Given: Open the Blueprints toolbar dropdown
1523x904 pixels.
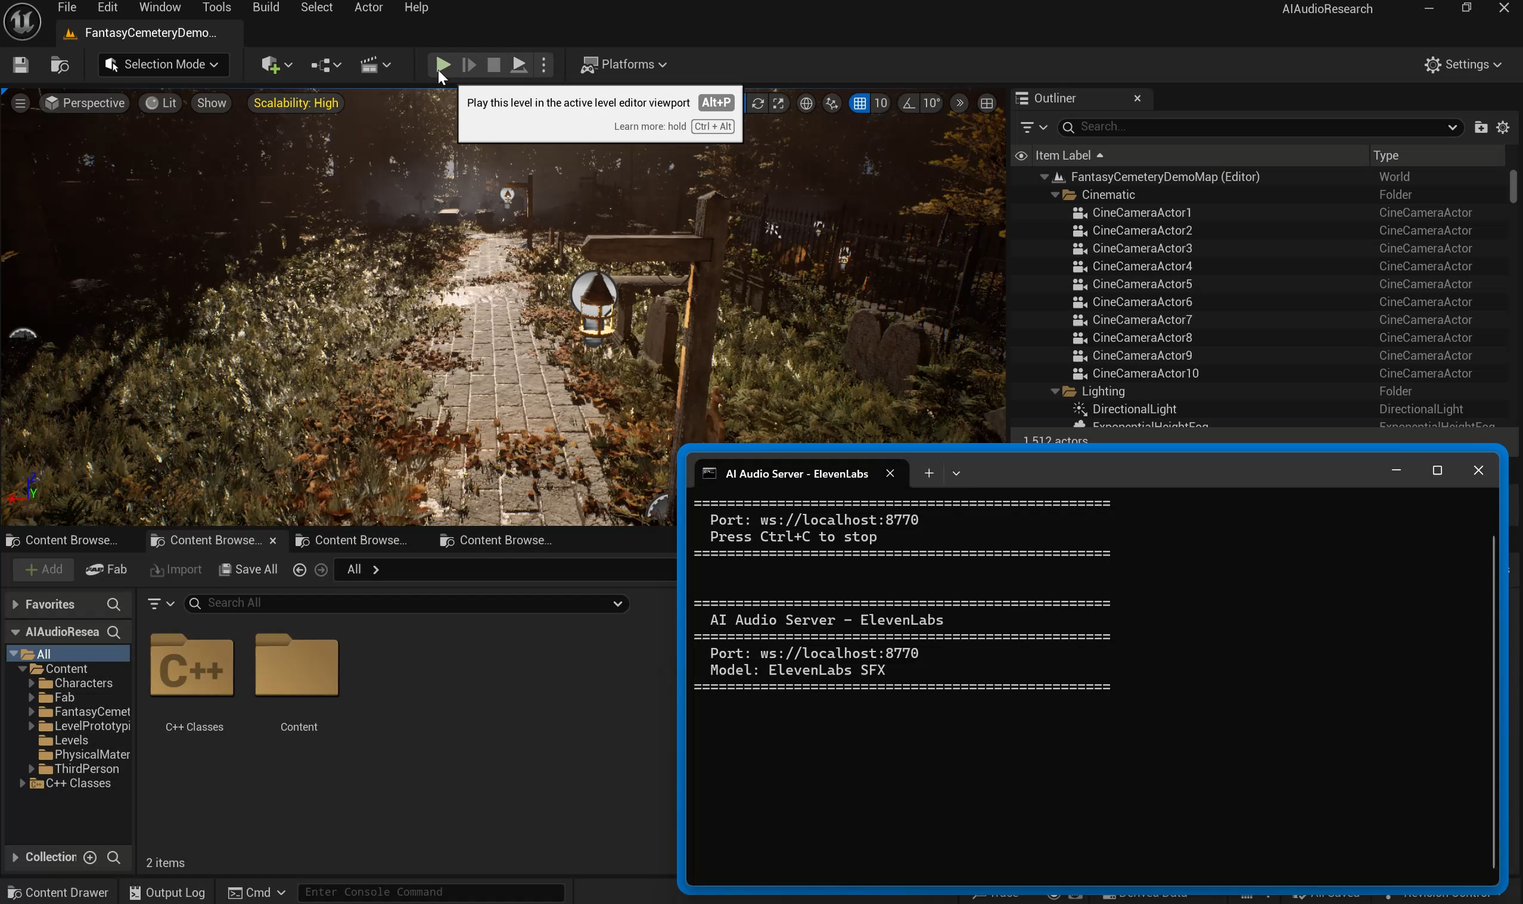Looking at the screenshot, I should tap(325, 64).
